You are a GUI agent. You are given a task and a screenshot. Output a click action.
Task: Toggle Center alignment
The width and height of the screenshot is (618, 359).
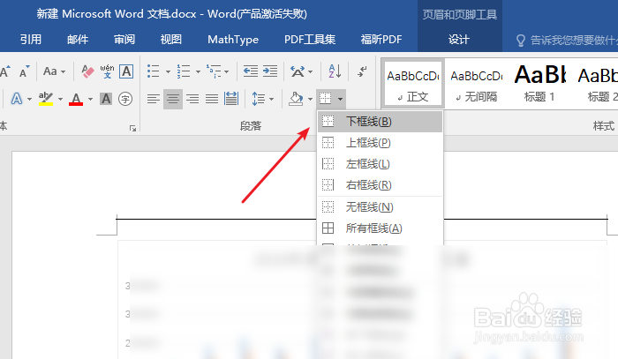point(173,99)
